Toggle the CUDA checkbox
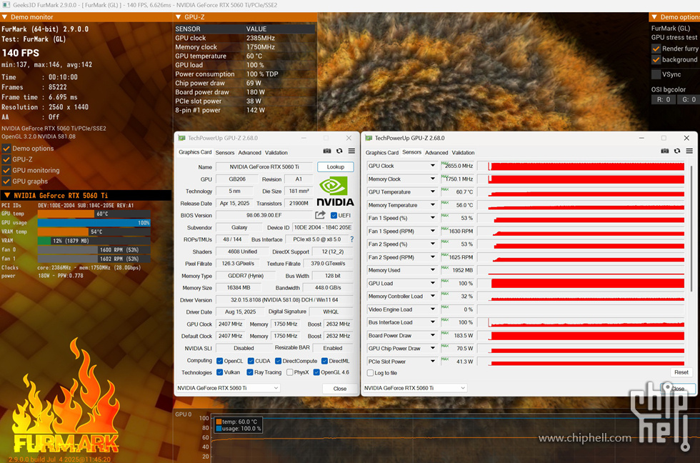The width and height of the screenshot is (700, 463). (x=251, y=361)
